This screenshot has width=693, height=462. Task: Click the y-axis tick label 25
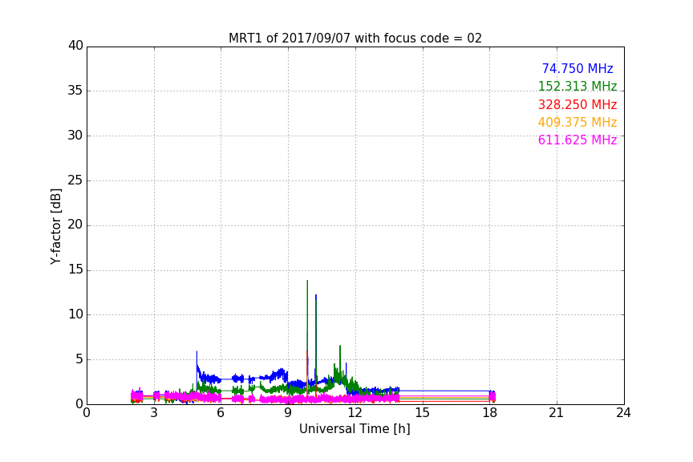pyautogui.click(x=75, y=180)
